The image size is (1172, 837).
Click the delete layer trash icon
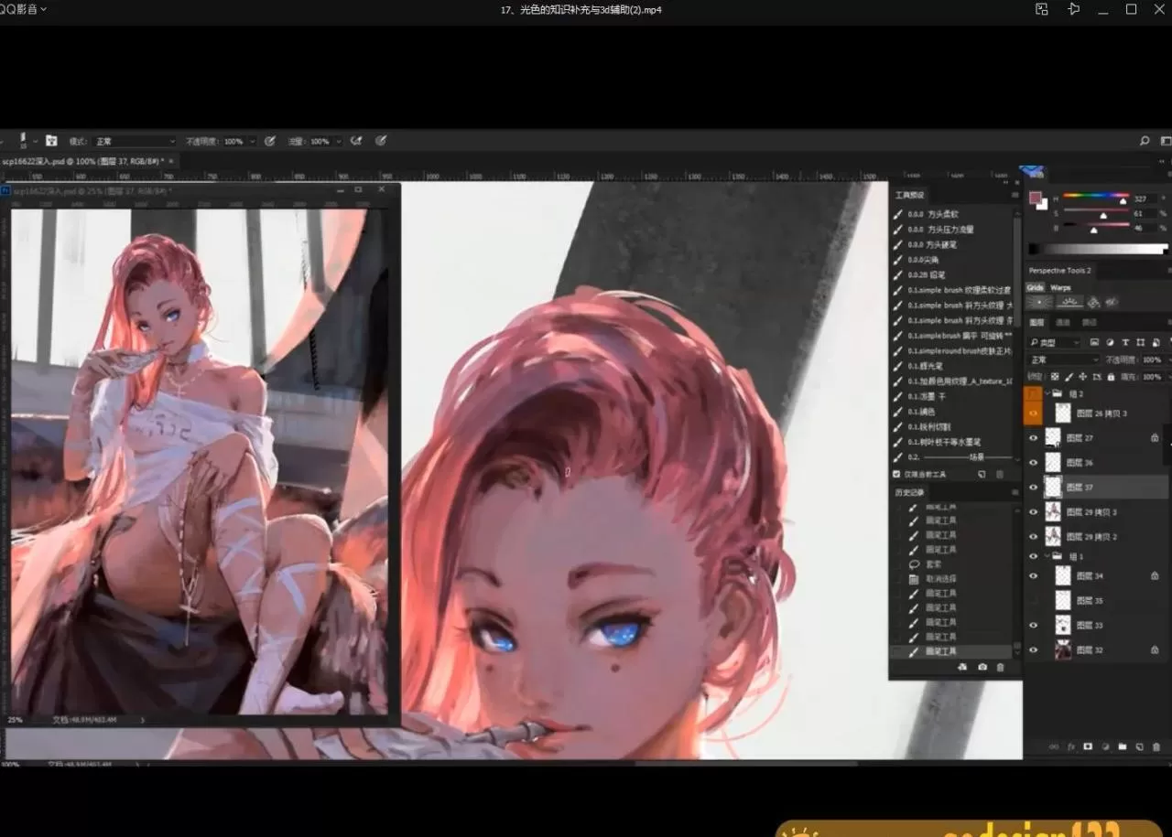tap(1156, 746)
